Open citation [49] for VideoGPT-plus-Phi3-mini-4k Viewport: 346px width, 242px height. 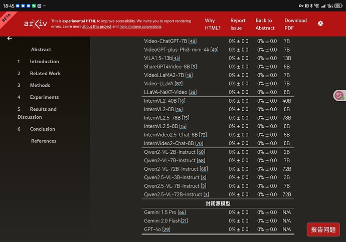214,50
